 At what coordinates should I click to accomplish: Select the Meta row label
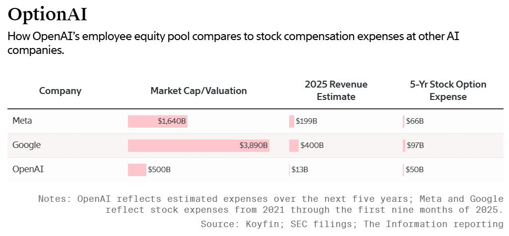[22, 121]
